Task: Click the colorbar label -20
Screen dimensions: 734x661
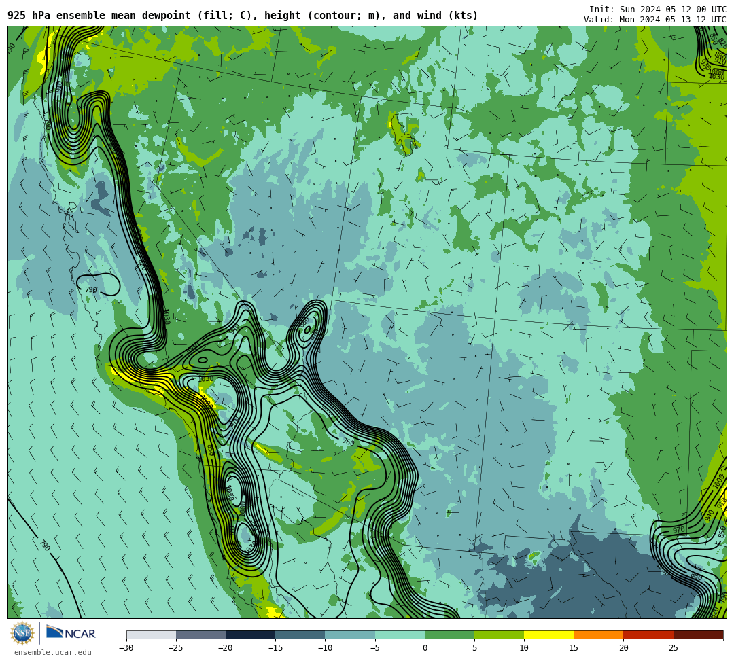Action: click(x=226, y=648)
